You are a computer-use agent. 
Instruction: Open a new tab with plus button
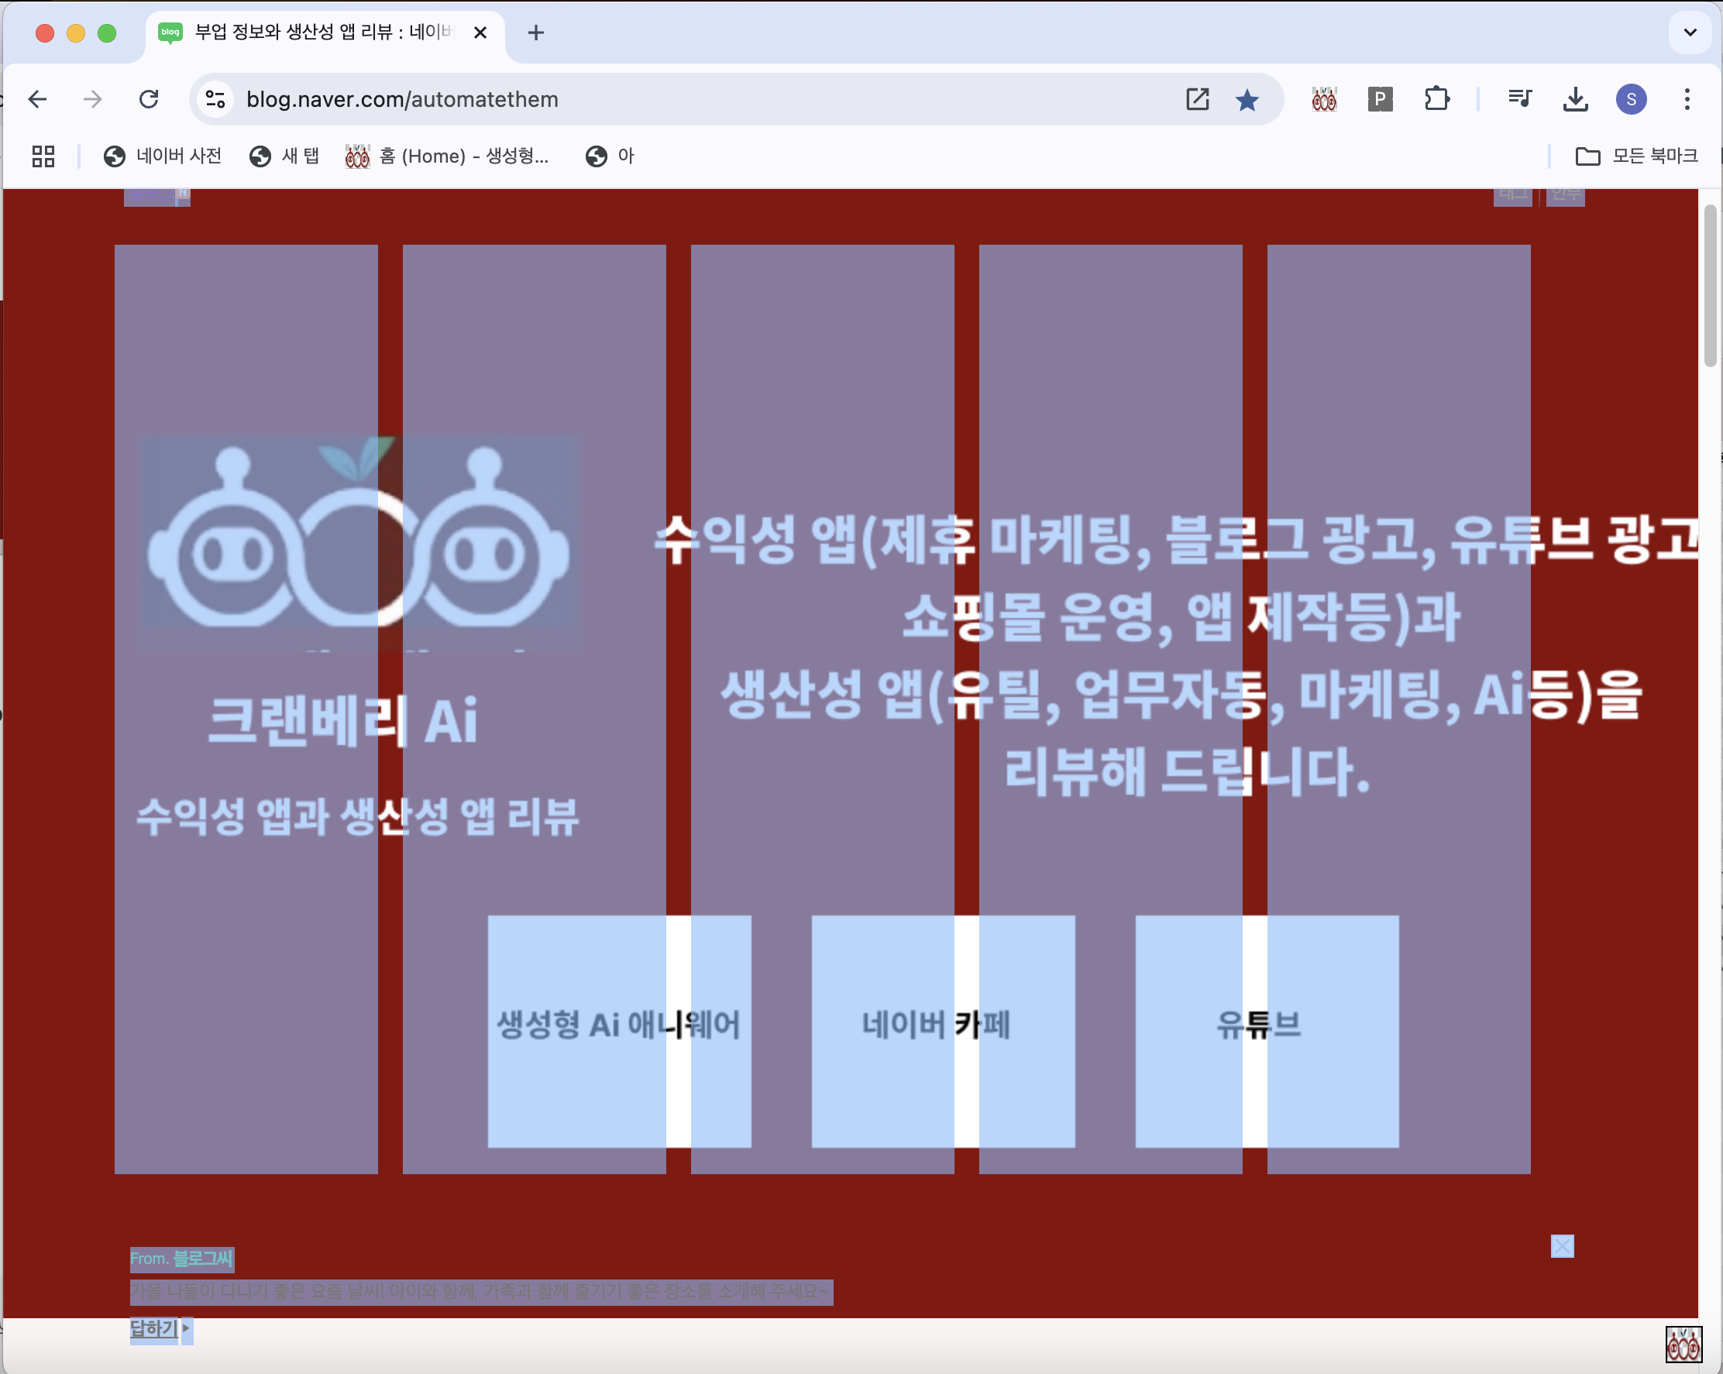pos(536,33)
